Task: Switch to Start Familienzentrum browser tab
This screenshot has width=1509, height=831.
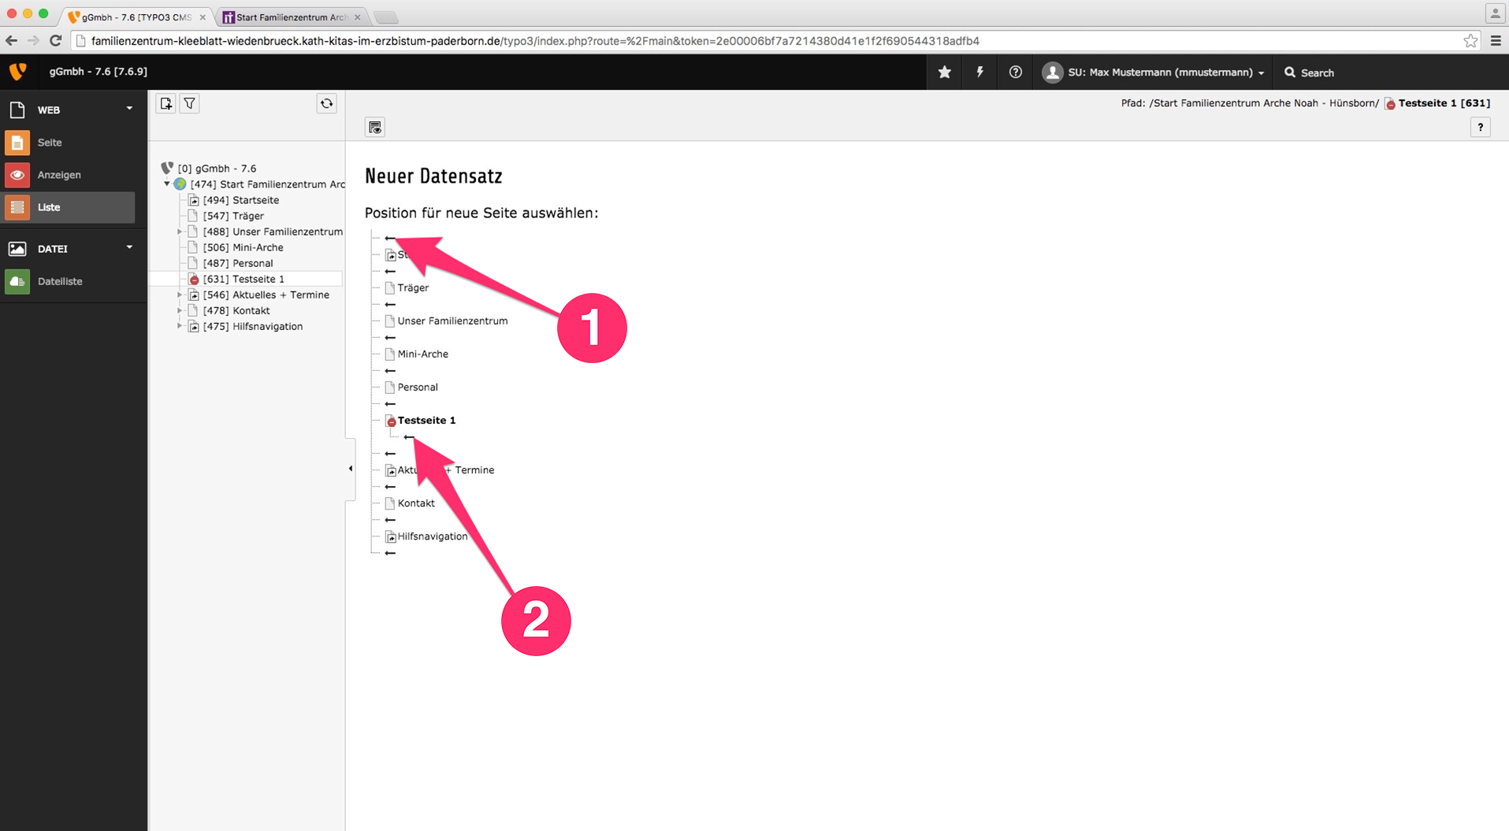Action: (x=291, y=17)
